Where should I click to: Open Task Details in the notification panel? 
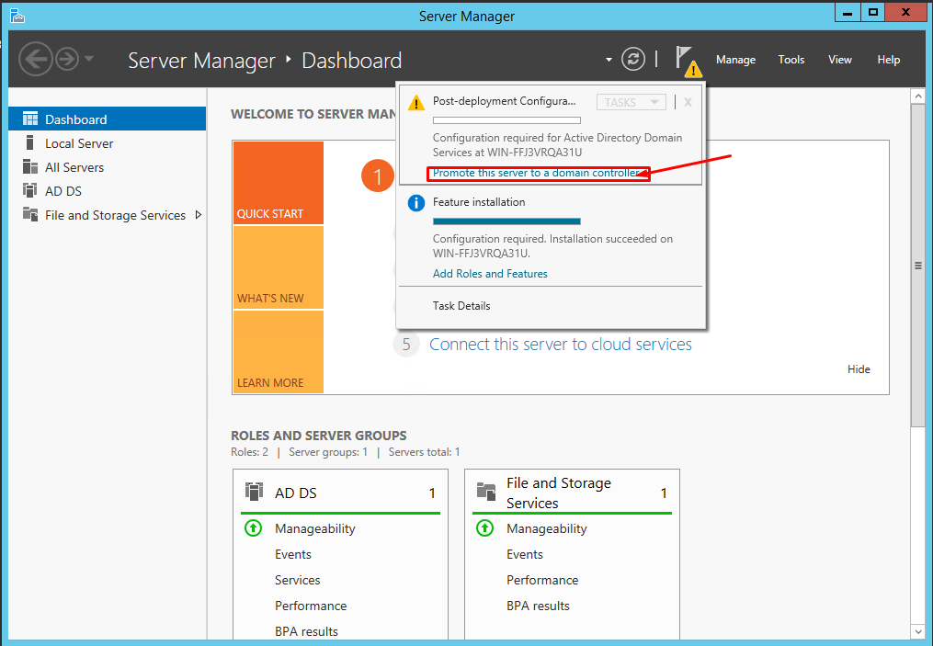pyautogui.click(x=461, y=306)
